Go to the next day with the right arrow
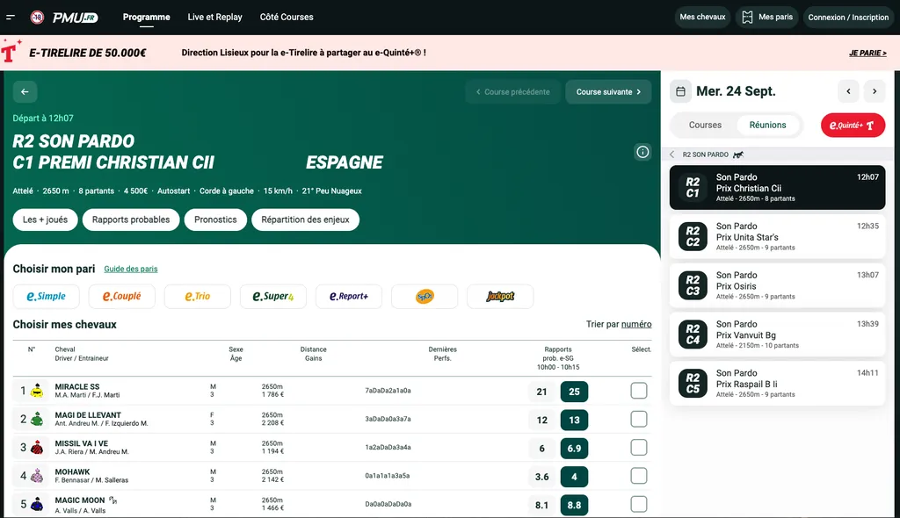 (875, 91)
